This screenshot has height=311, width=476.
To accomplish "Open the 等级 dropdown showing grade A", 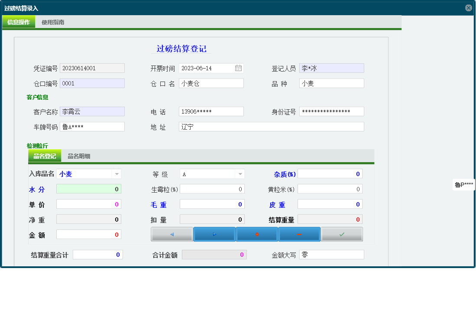I will (x=208, y=174).
